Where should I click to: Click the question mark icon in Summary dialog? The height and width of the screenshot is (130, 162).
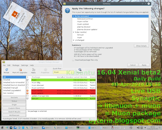tap(67, 11)
